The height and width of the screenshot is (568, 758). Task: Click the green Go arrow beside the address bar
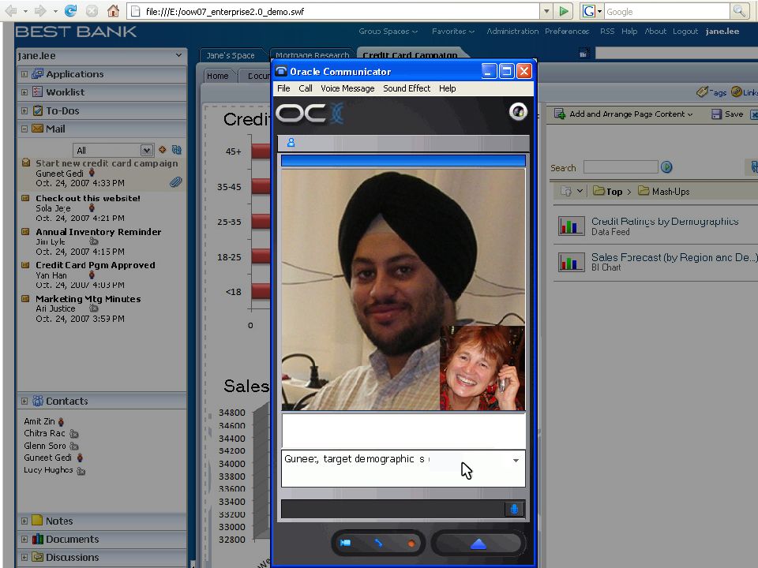tap(563, 11)
